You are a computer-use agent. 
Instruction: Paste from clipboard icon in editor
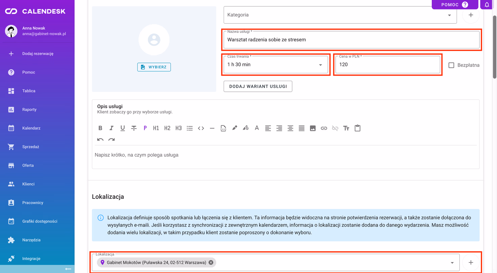click(357, 128)
